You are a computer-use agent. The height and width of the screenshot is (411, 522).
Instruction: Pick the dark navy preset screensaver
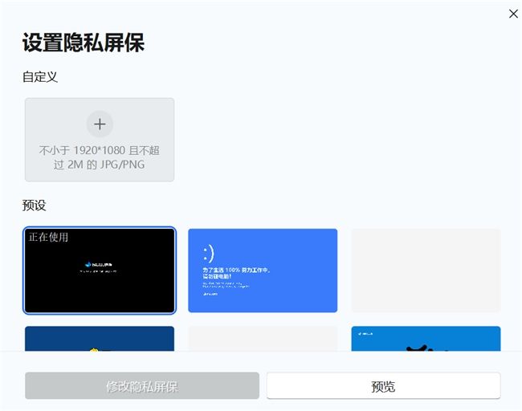tap(100, 339)
